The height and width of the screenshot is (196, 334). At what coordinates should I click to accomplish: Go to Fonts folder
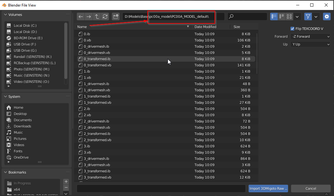(36, 151)
